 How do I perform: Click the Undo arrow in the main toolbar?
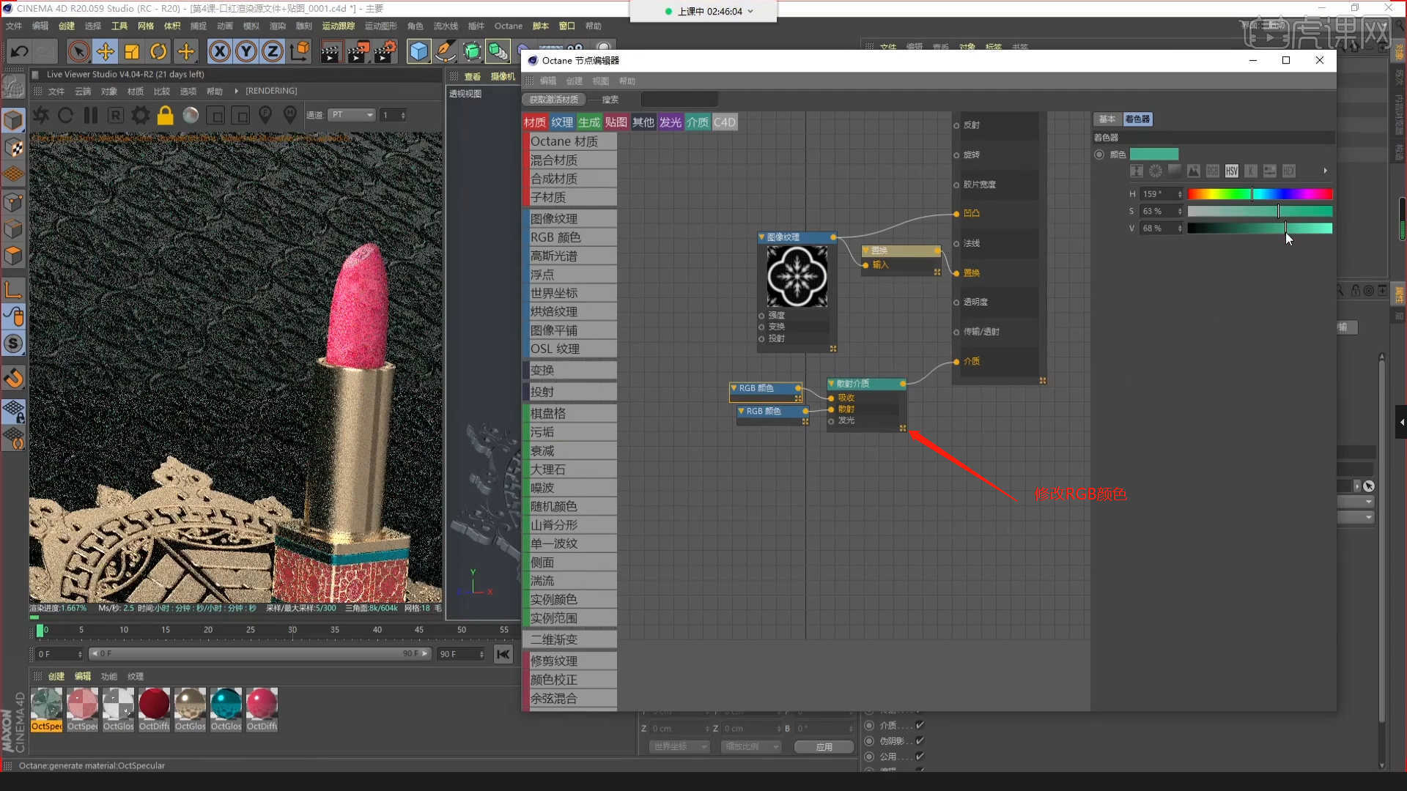coord(20,51)
